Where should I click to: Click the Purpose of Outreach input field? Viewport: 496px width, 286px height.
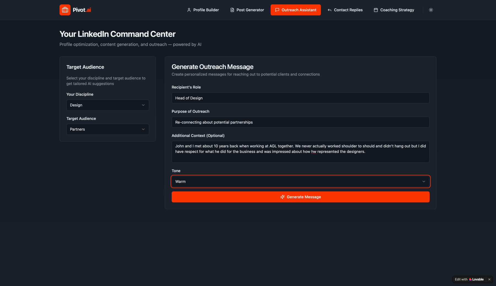301,122
